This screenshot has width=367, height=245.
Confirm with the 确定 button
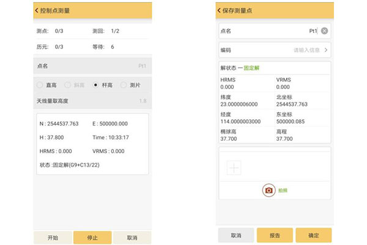313,235
